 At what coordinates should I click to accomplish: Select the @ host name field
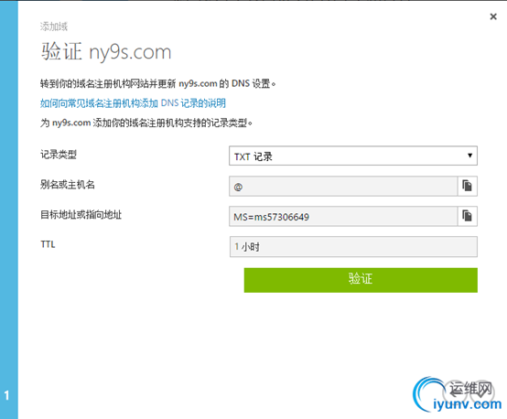tap(343, 187)
